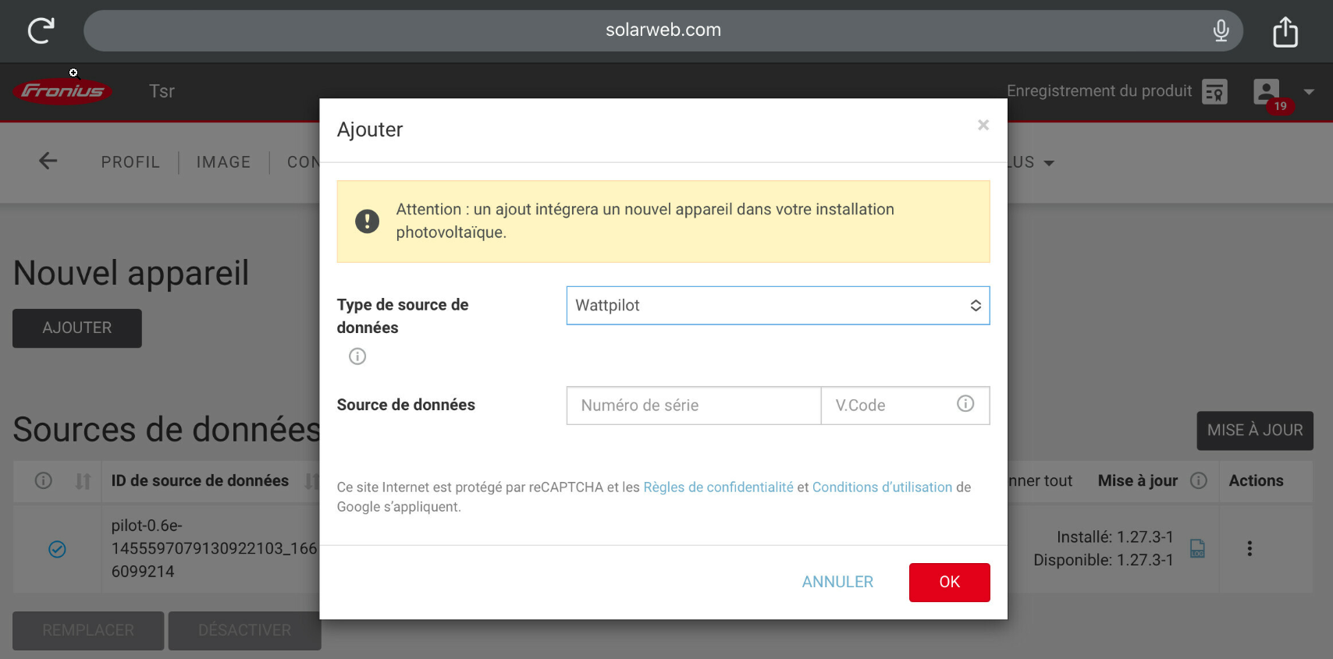Toggle the selected pilot data source checkmark
1333x659 pixels.
coord(57,549)
